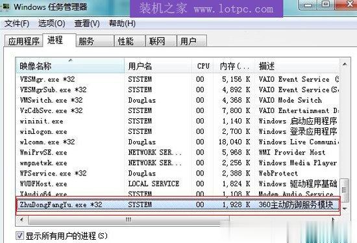Click the horizontal scrollbar thumb
The height and width of the screenshot is (243, 357).
129,220
